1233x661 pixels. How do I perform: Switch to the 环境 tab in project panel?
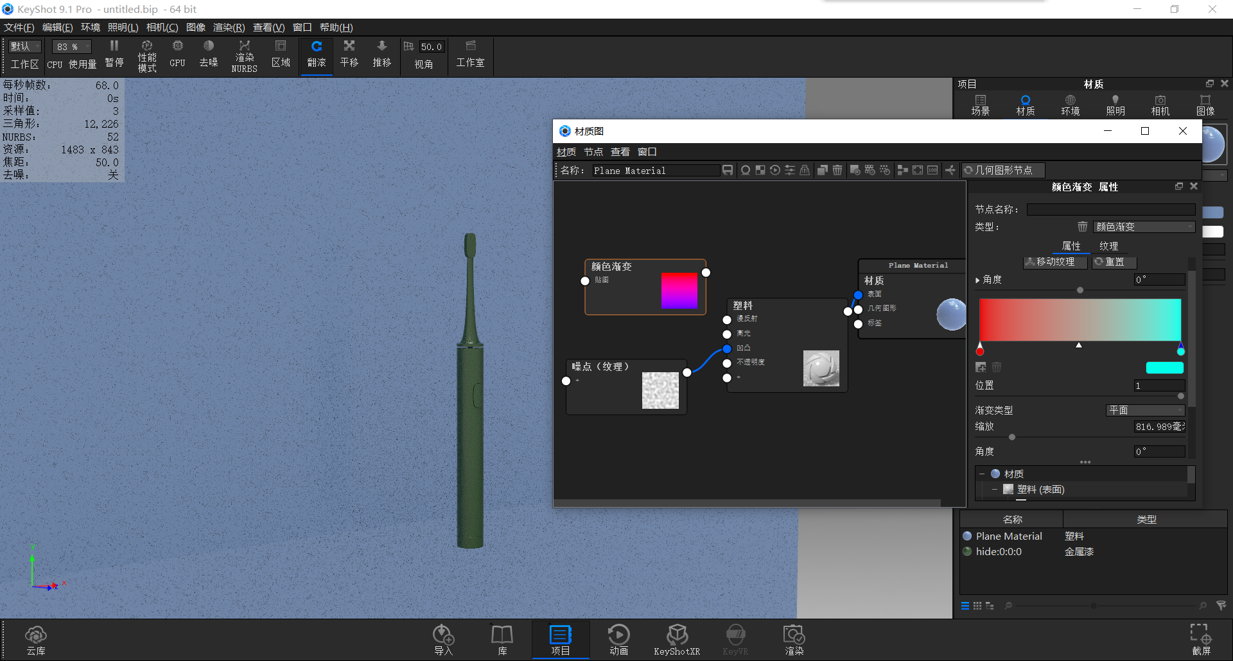pos(1070,104)
